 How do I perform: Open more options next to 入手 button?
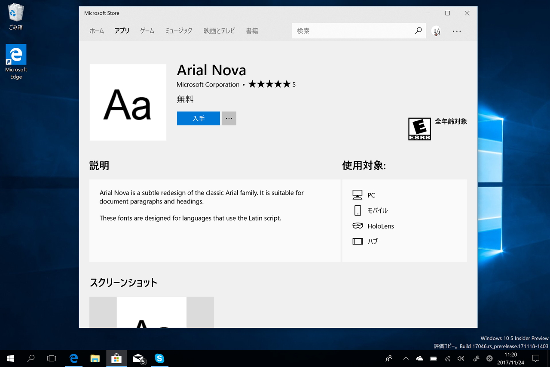tap(229, 118)
